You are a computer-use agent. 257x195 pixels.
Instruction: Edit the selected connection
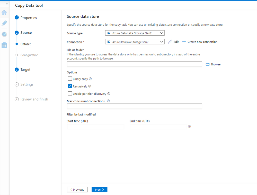tap(174, 42)
